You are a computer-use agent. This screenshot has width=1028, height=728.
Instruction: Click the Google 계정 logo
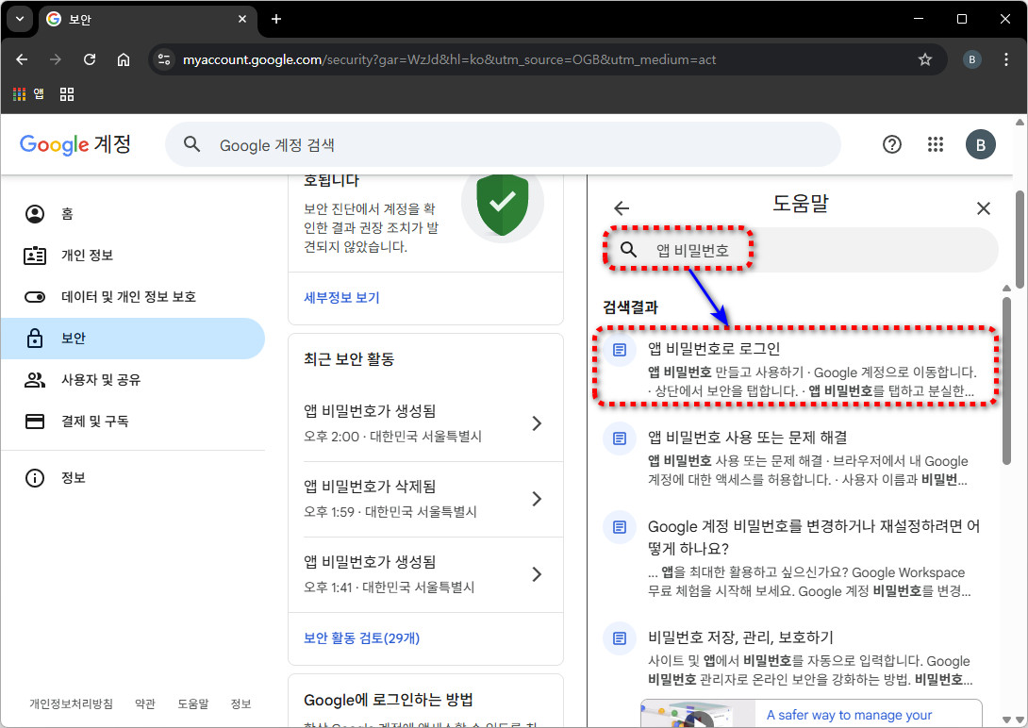point(75,144)
